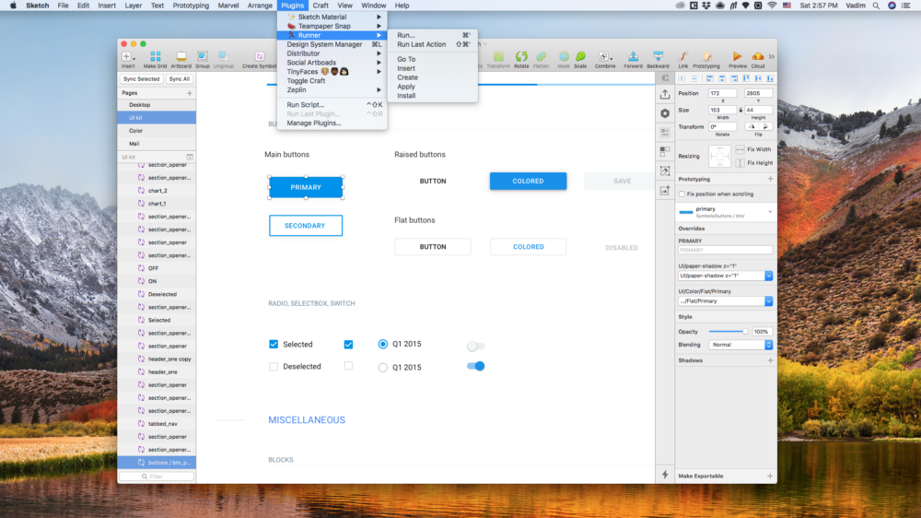Screen dimensions: 921x518
Task: Select the Color page in Pages list
Action: click(x=157, y=131)
